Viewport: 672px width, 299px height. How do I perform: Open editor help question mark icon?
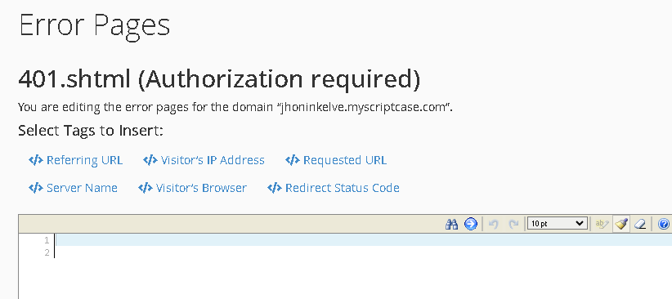point(664,224)
